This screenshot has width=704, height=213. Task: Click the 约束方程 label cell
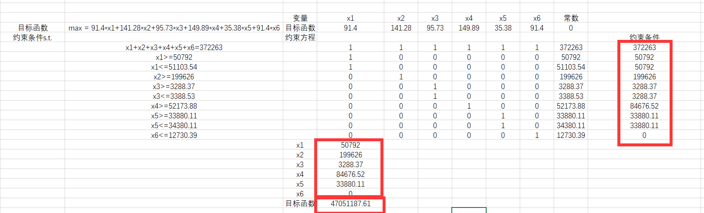[300, 38]
